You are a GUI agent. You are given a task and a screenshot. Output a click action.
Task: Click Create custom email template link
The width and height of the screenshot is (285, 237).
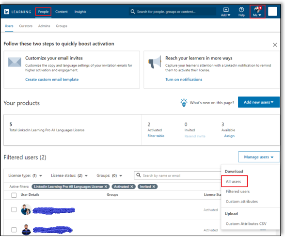(x=52, y=79)
